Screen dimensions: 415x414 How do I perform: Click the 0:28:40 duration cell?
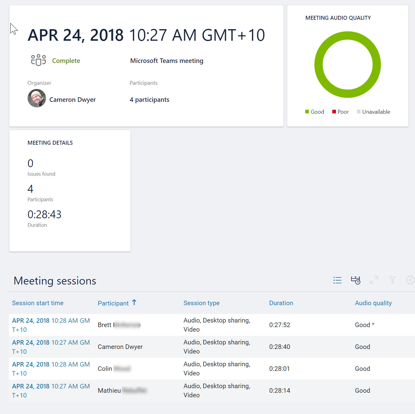tap(280, 347)
